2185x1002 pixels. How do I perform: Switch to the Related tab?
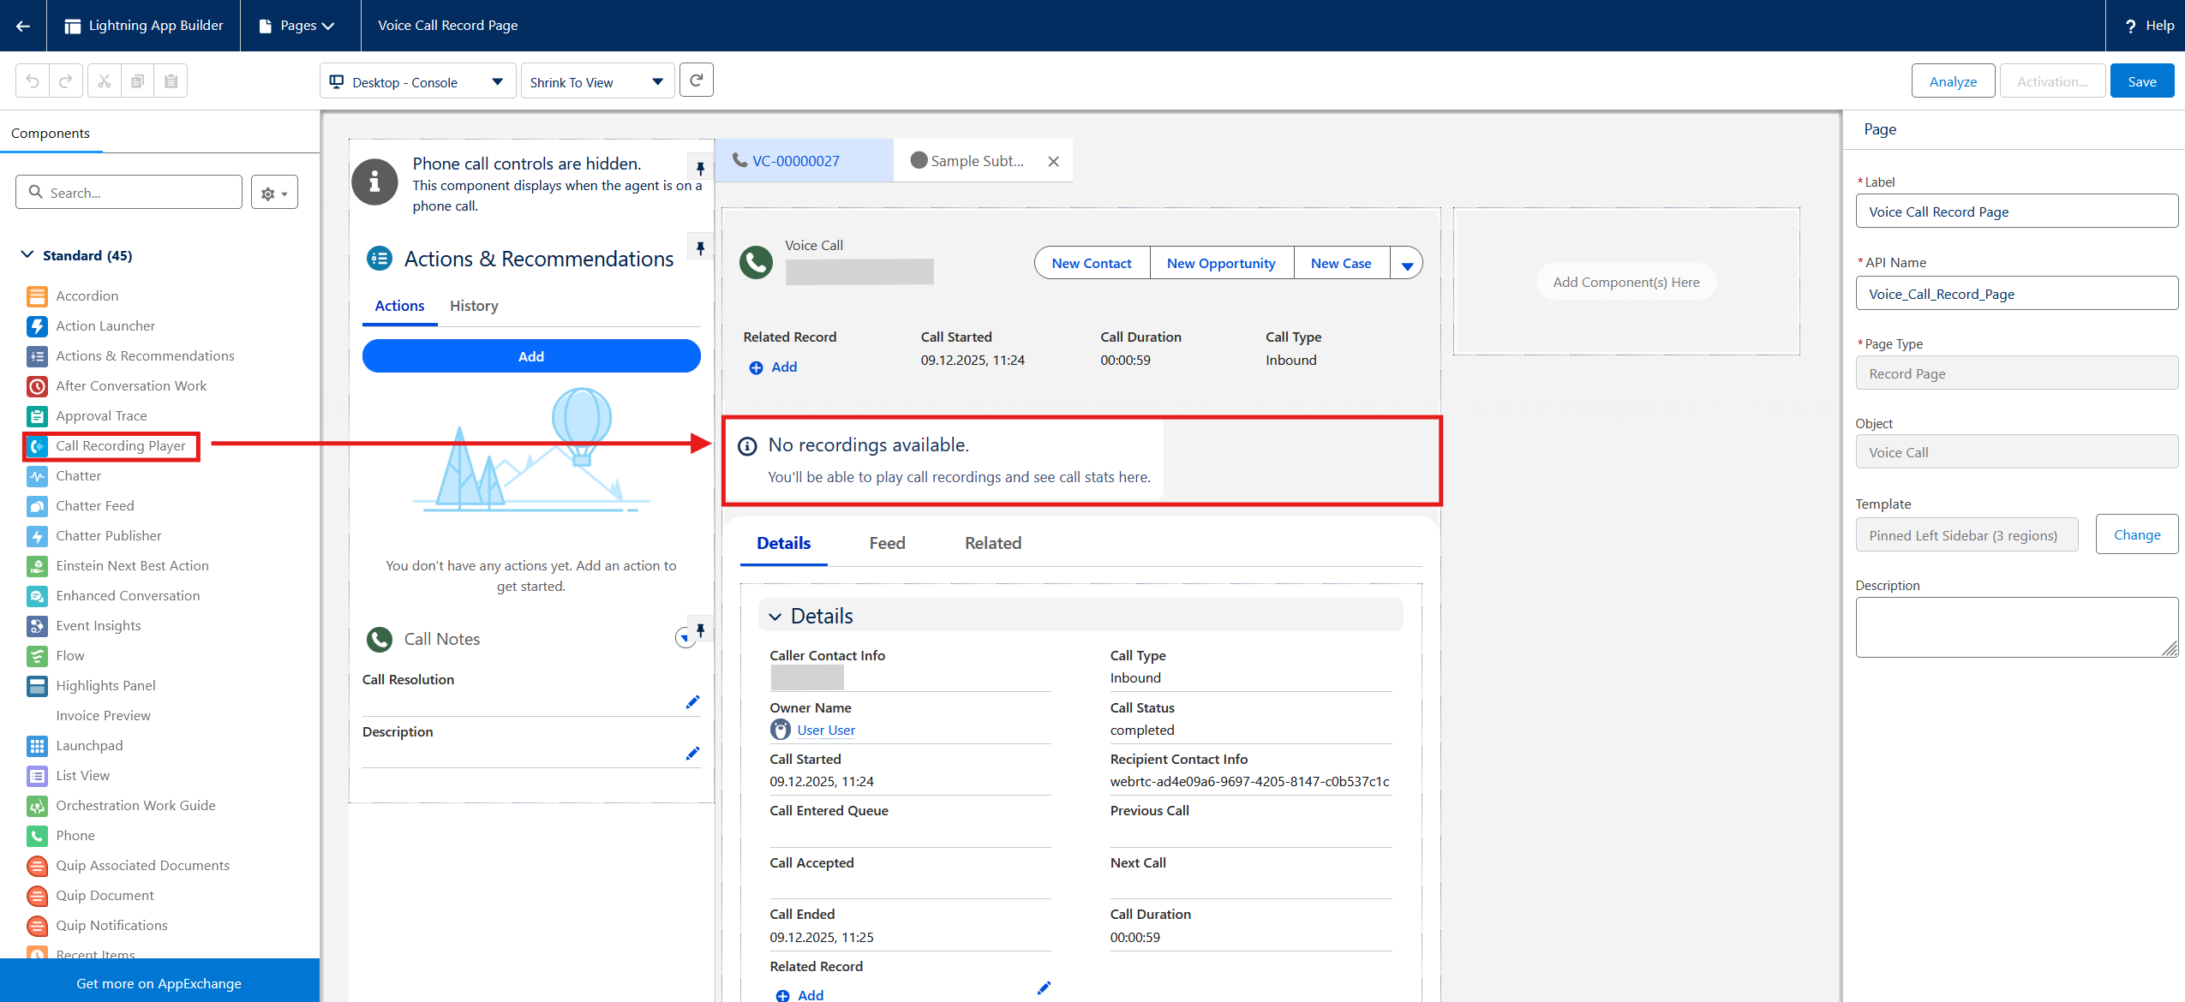[992, 543]
